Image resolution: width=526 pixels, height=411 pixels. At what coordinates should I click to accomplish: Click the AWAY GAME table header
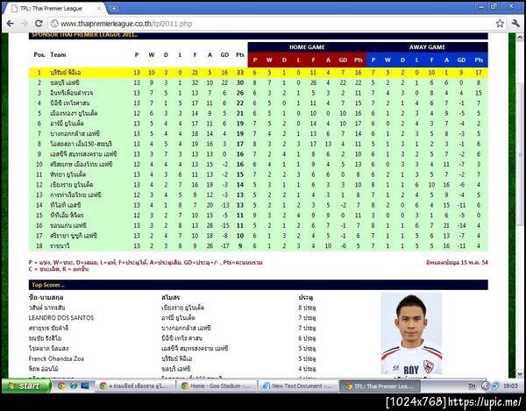pyautogui.click(x=427, y=47)
